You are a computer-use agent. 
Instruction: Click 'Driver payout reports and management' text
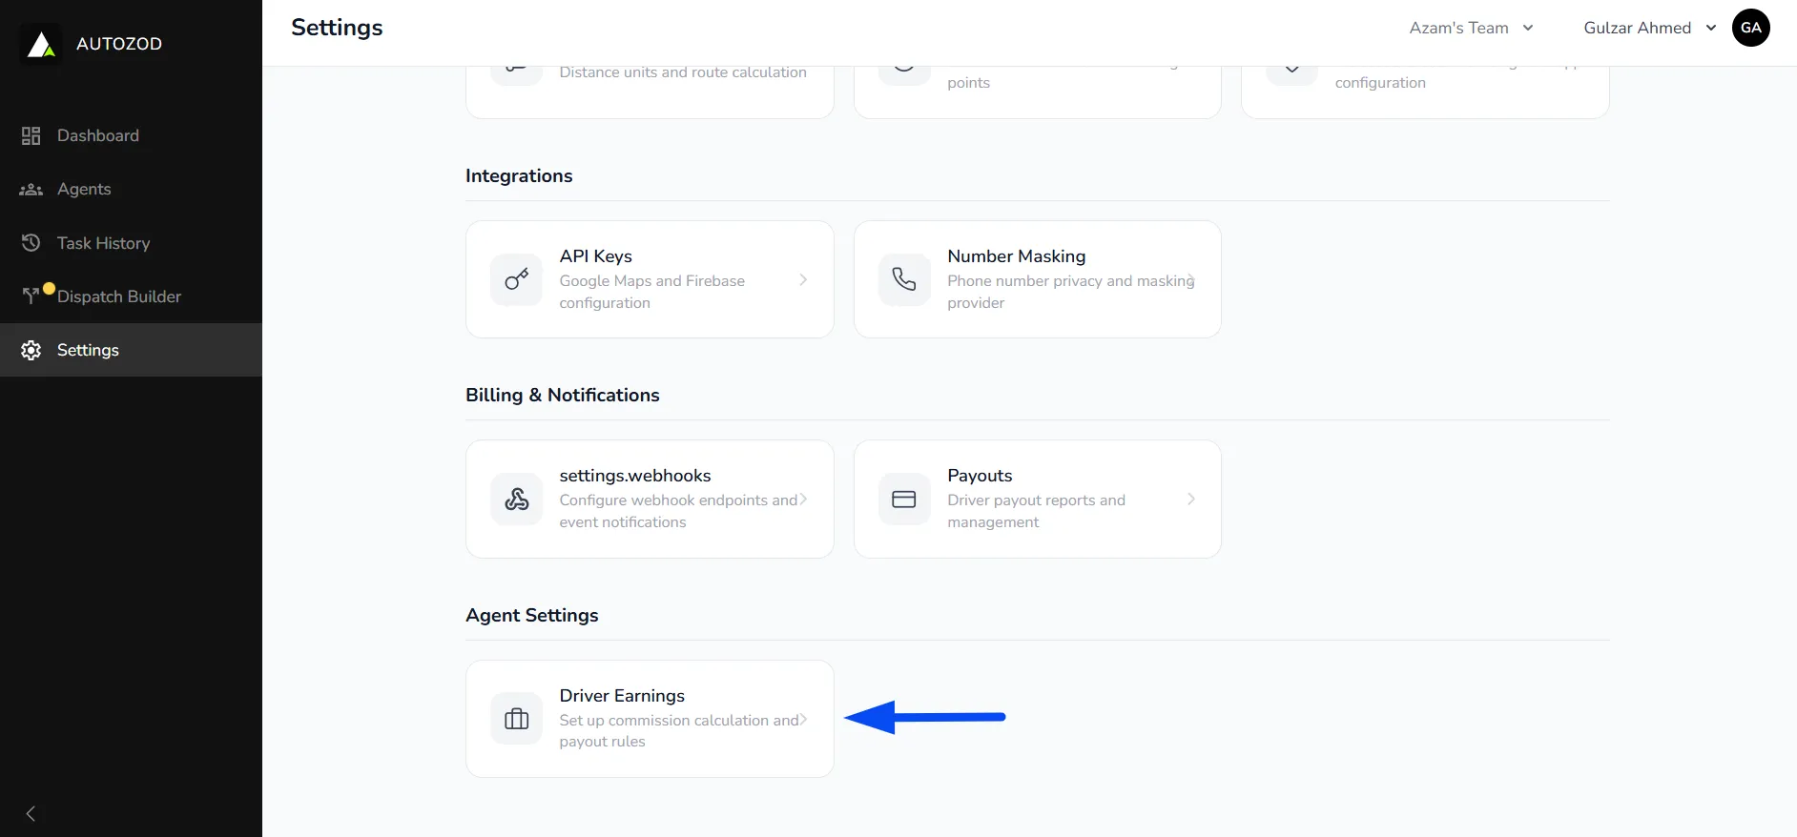pyautogui.click(x=1037, y=511)
